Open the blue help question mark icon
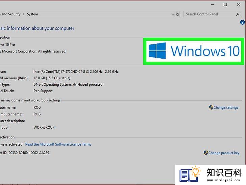This screenshot has width=246, height=185. click(242, 22)
